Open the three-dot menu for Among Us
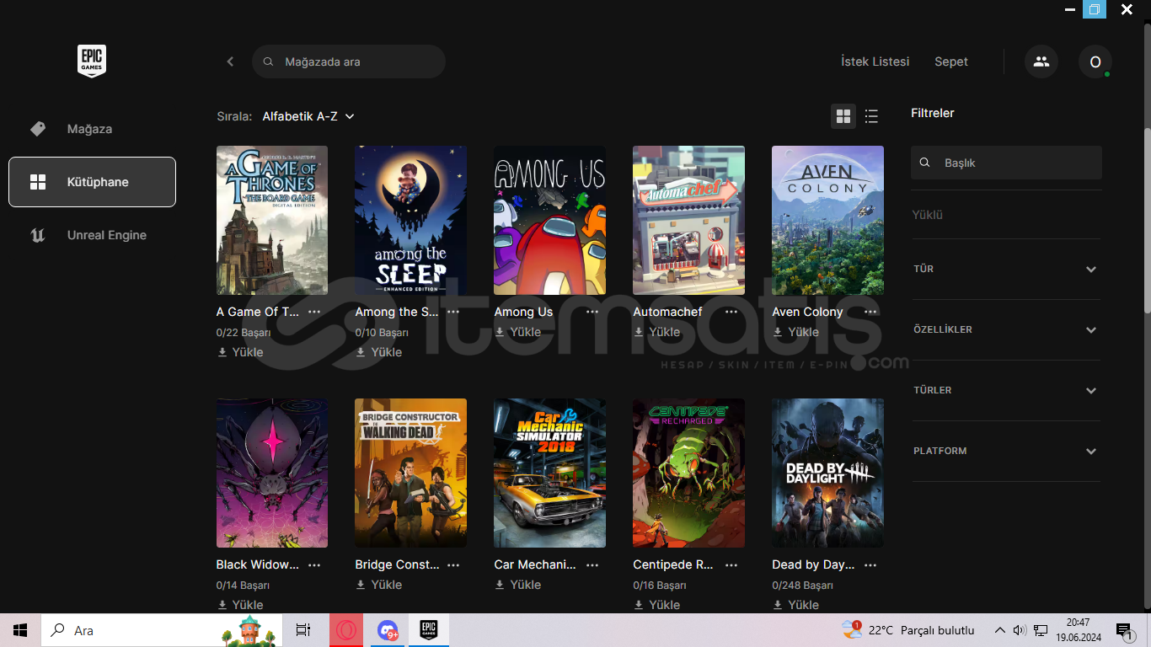 click(x=592, y=312)
